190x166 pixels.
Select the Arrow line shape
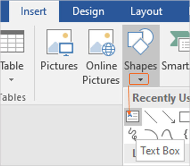(169, 117)
